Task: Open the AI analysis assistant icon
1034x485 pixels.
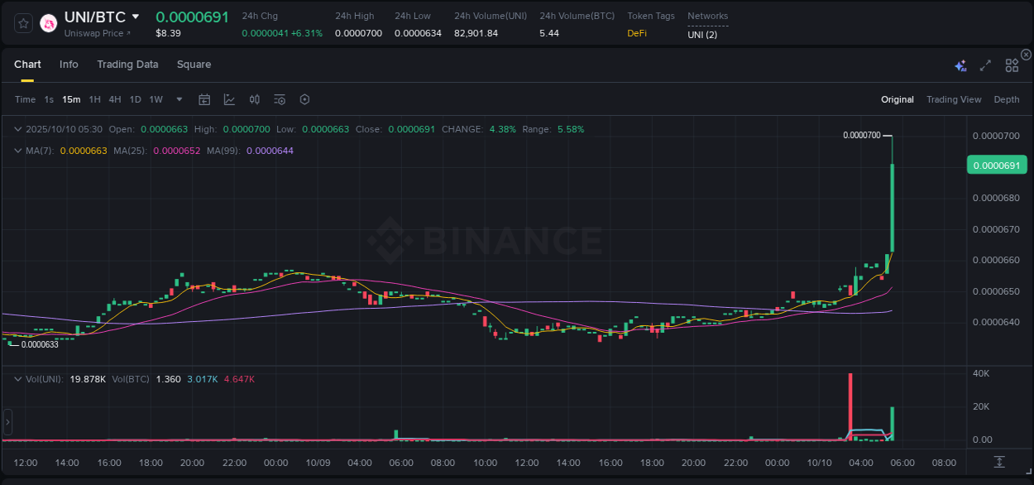Action: [x=960, y=65]
